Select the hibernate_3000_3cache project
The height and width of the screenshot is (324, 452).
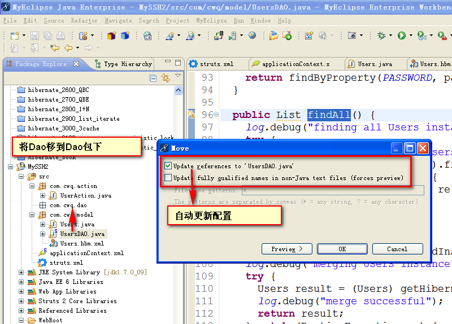coord(63,129)
